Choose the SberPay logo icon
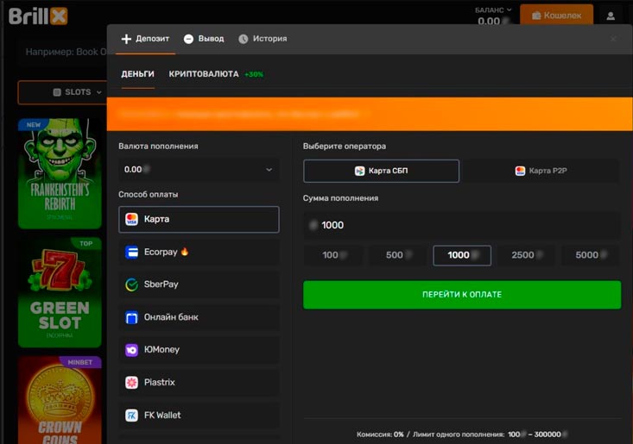The height and width of the screenshot is (444, 633). tap(132, 285)
